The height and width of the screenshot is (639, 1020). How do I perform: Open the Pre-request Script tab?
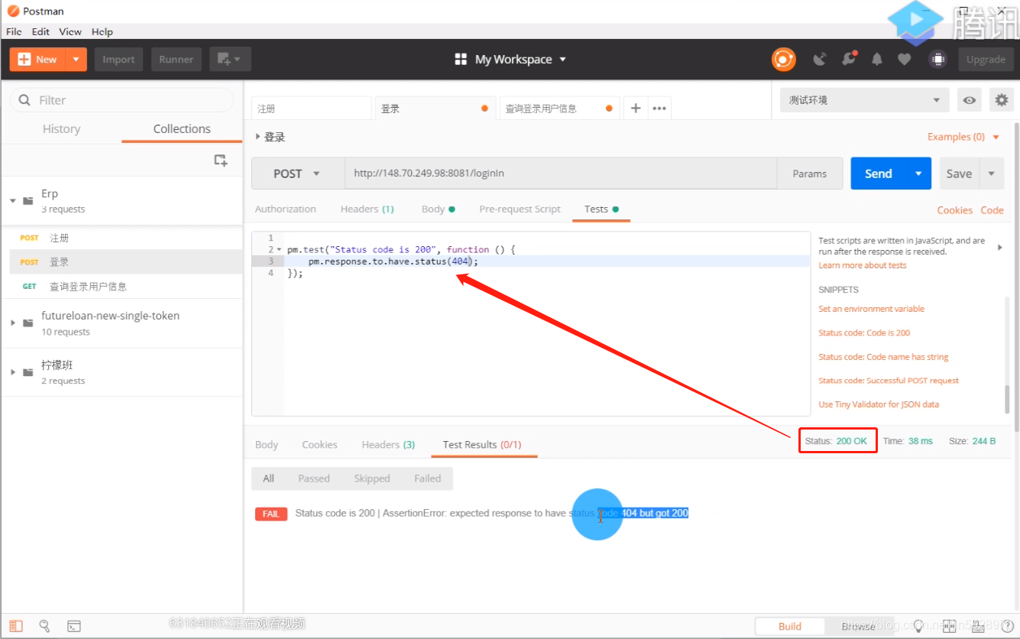click(x=520, y=209)
